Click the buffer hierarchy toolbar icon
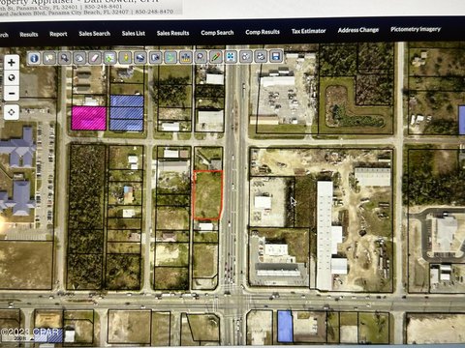Screen dimensions: 465x348 (x=185, y=57)
